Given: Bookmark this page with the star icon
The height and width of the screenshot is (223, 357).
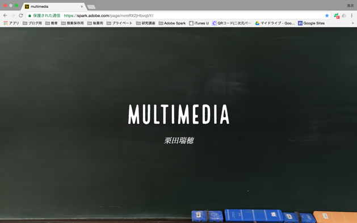Looking at the screenshot, I should pos(327,15).
